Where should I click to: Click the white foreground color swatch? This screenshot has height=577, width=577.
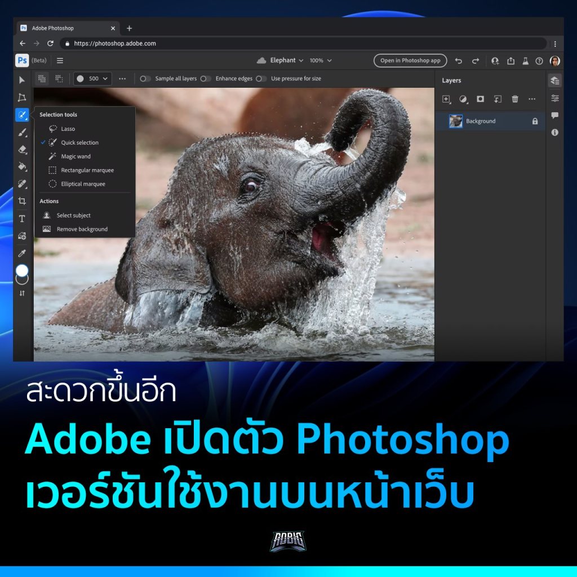[x=22, y=270]
